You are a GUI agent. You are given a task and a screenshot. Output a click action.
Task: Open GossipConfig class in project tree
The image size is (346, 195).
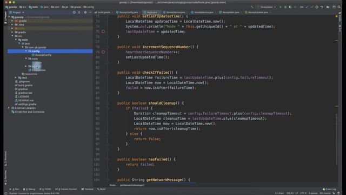click(42, 55)
